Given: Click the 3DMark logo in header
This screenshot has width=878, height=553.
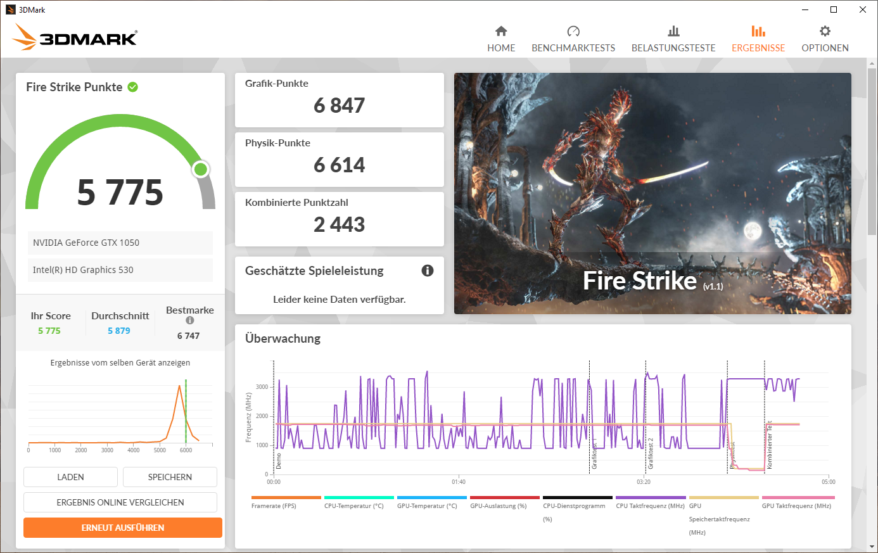Looking at the screenshot, I should click(75, 37).
